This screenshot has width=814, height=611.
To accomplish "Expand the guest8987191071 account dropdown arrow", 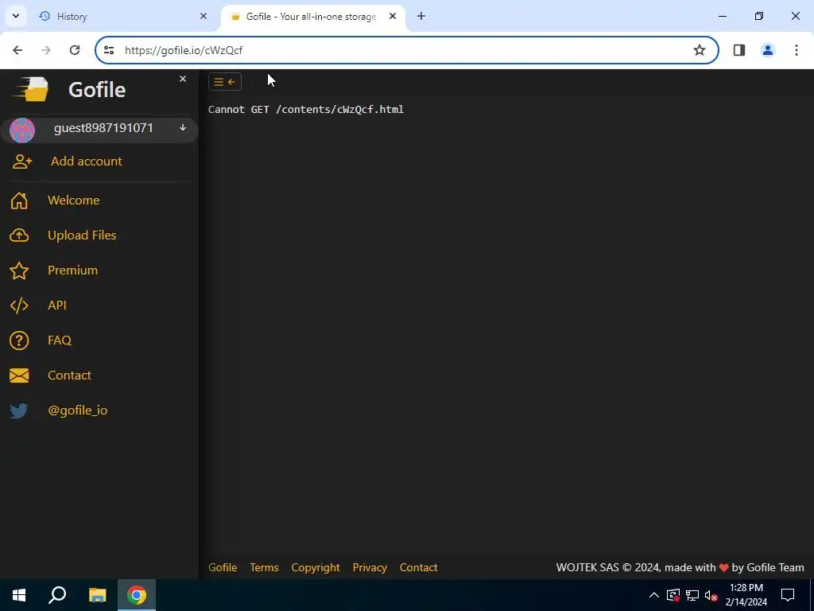I will click(183, 128).
